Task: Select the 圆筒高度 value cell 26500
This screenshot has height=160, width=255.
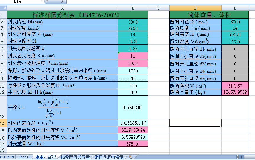Action: 235,34
